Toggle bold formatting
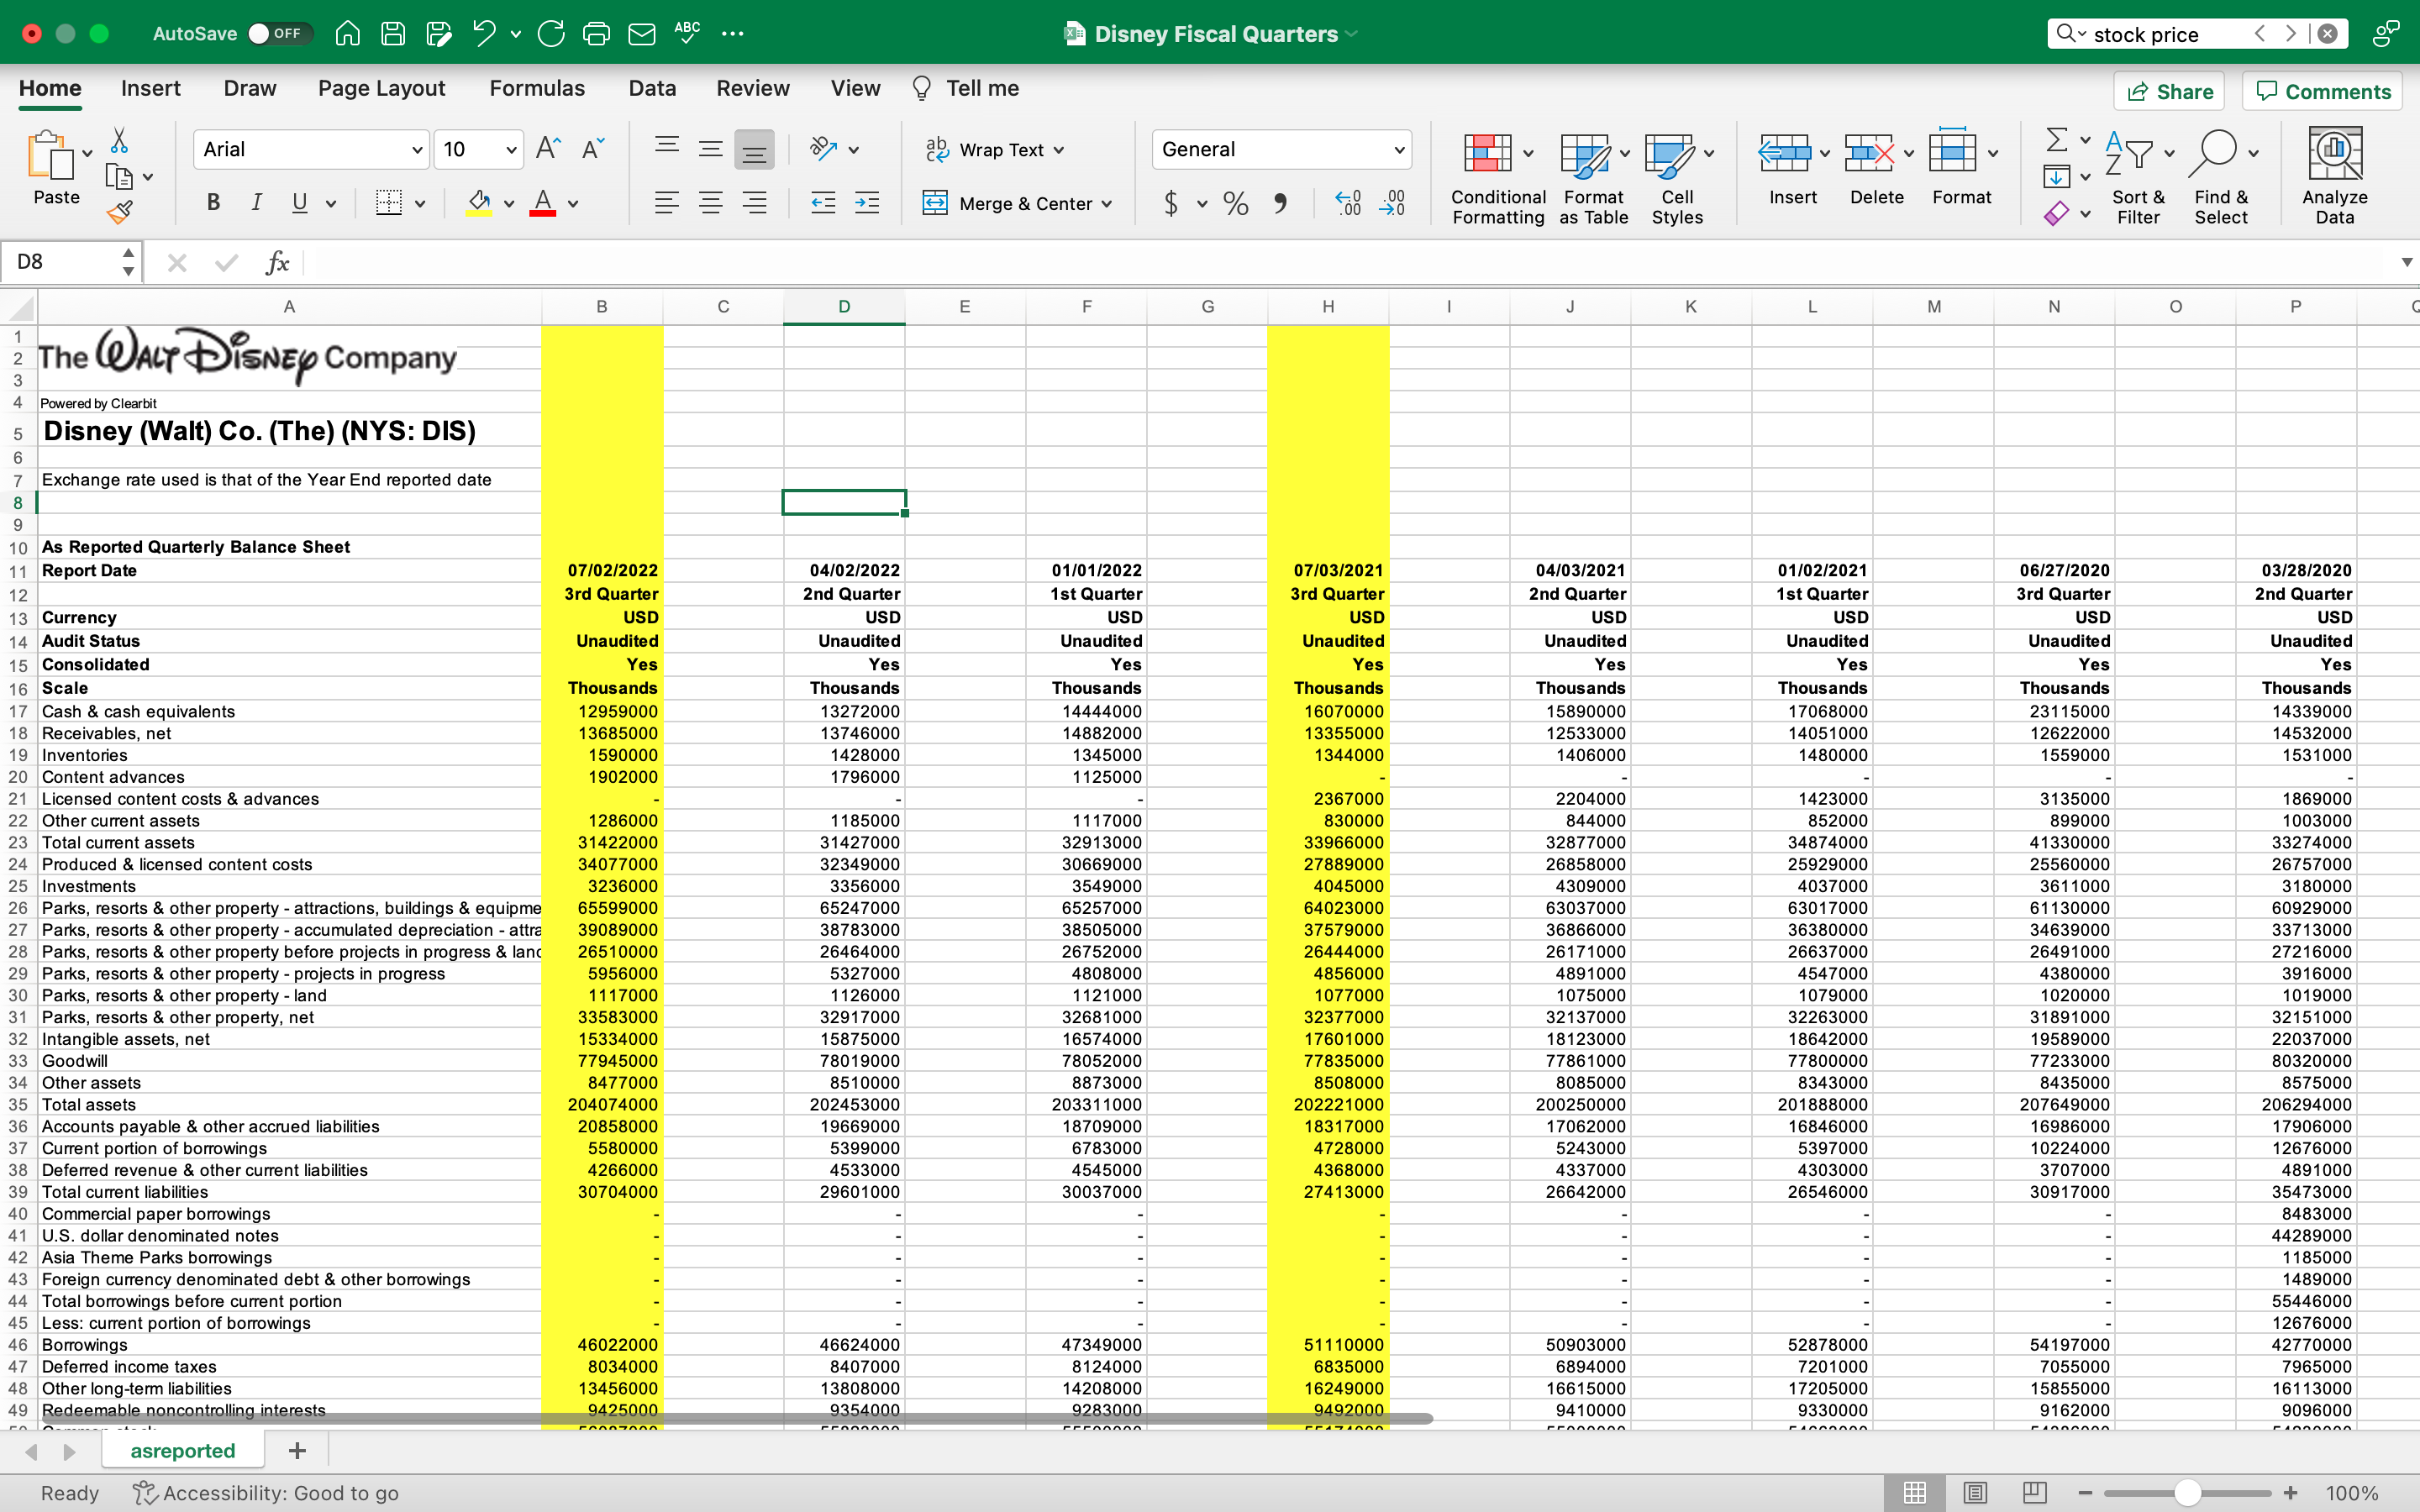The height and width of the screenshot is (1512, 2420). (212, 203)
